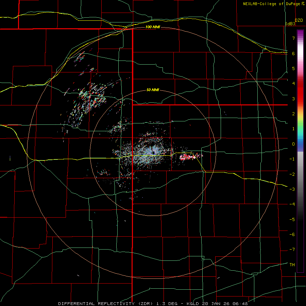Screen dimensions: 306x306
Task: Click the 2 value on color scale
Action: 293,114
